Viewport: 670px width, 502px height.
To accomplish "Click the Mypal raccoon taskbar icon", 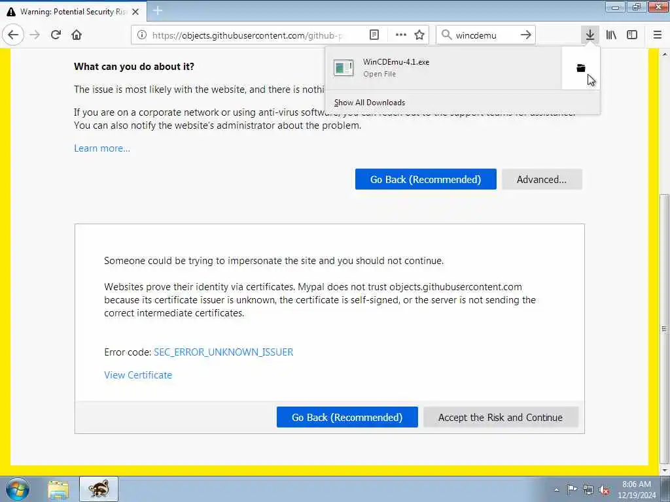I will [99, 489].
